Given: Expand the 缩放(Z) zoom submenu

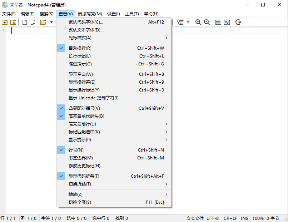Looking at the screenshot, I should (114, 194).
